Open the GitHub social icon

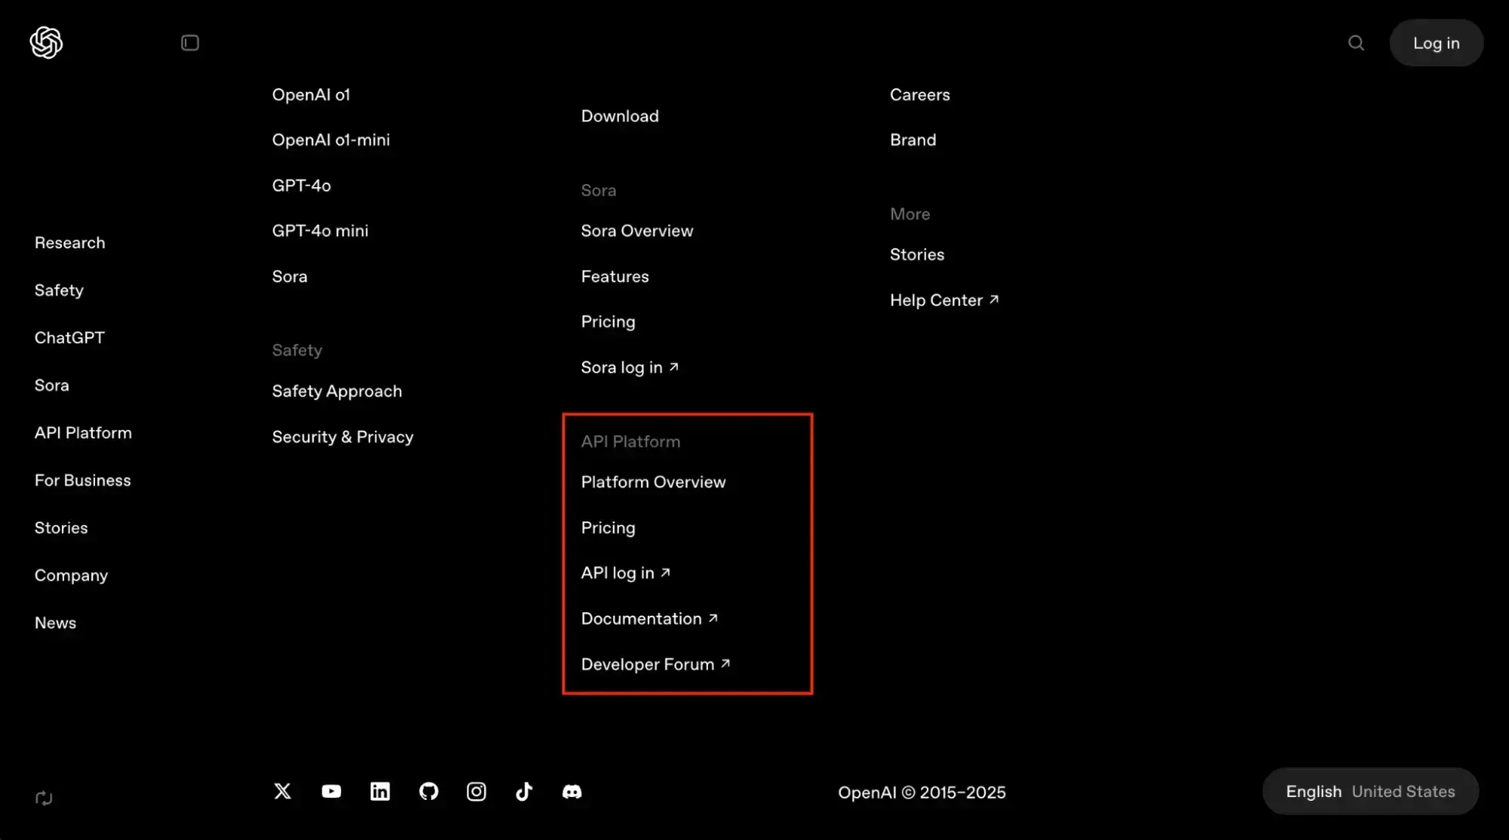coord(428,791)
